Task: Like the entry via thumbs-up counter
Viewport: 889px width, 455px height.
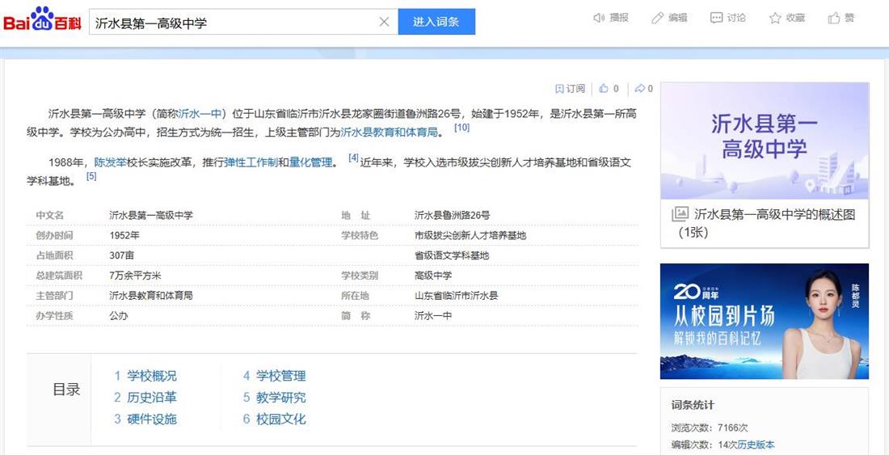Action: [x=604, y=89]
